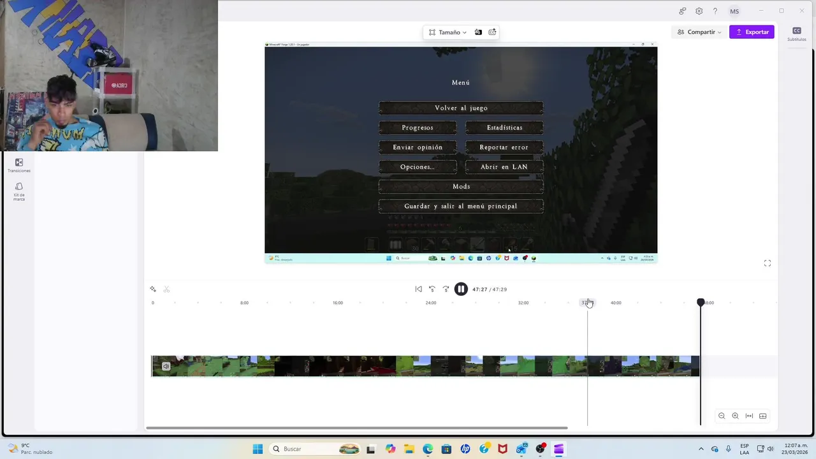The height and width of the screenshot is (459, 816).
Task: Click the 47:27 current time readout
Action: click(x=479, y=289)
